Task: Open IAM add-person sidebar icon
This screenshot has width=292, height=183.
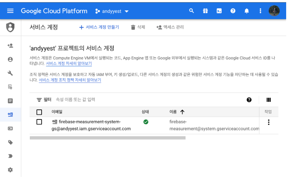Action: [x=10, y=45]
